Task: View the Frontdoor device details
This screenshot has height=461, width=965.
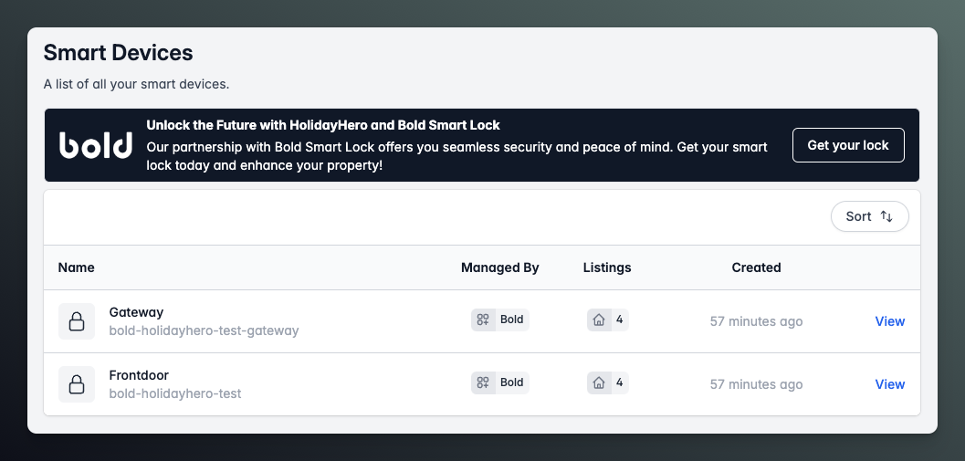Action: [889, 384]
